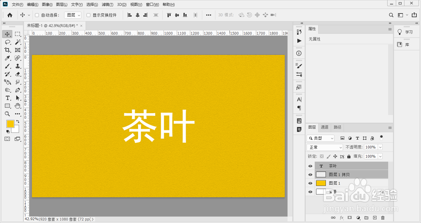421x223 pixels.
Task: Open the 填充 fill dropdown arrow
Action: click(380, 156)
